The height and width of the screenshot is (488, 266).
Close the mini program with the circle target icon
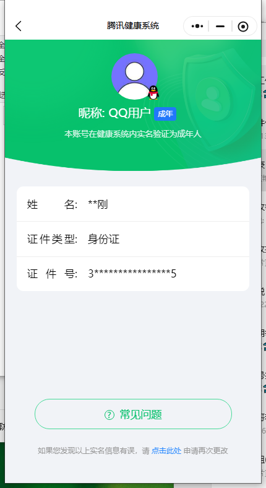243,27
